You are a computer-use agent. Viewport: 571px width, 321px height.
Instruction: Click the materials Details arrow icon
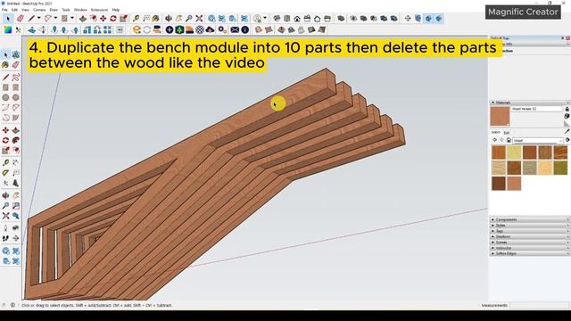(x=567, y=140)
